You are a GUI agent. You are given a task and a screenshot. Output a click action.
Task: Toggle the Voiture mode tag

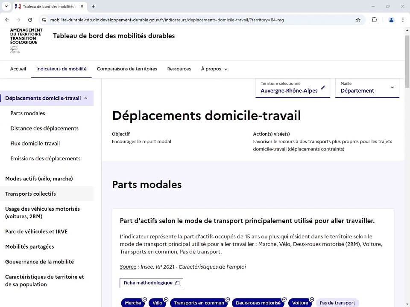coord(300,303)
